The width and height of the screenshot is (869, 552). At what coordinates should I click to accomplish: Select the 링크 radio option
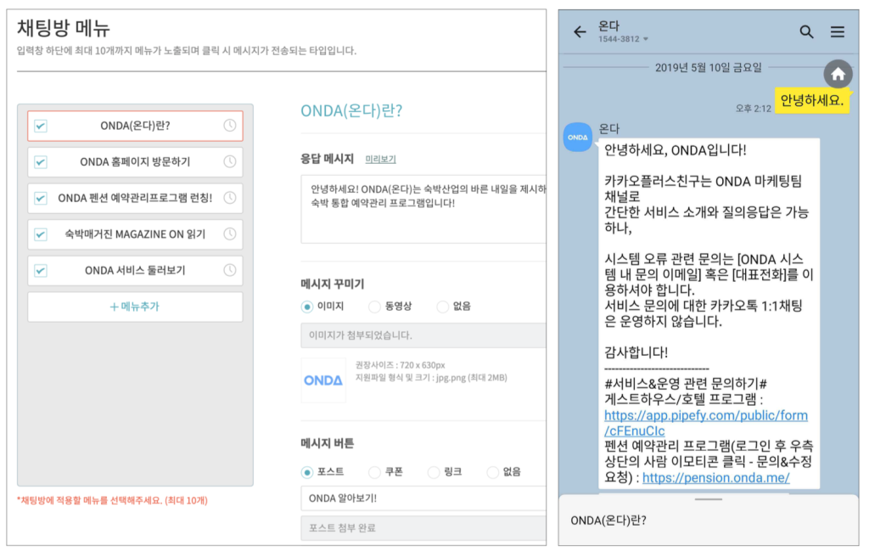(x=434, y=472)
